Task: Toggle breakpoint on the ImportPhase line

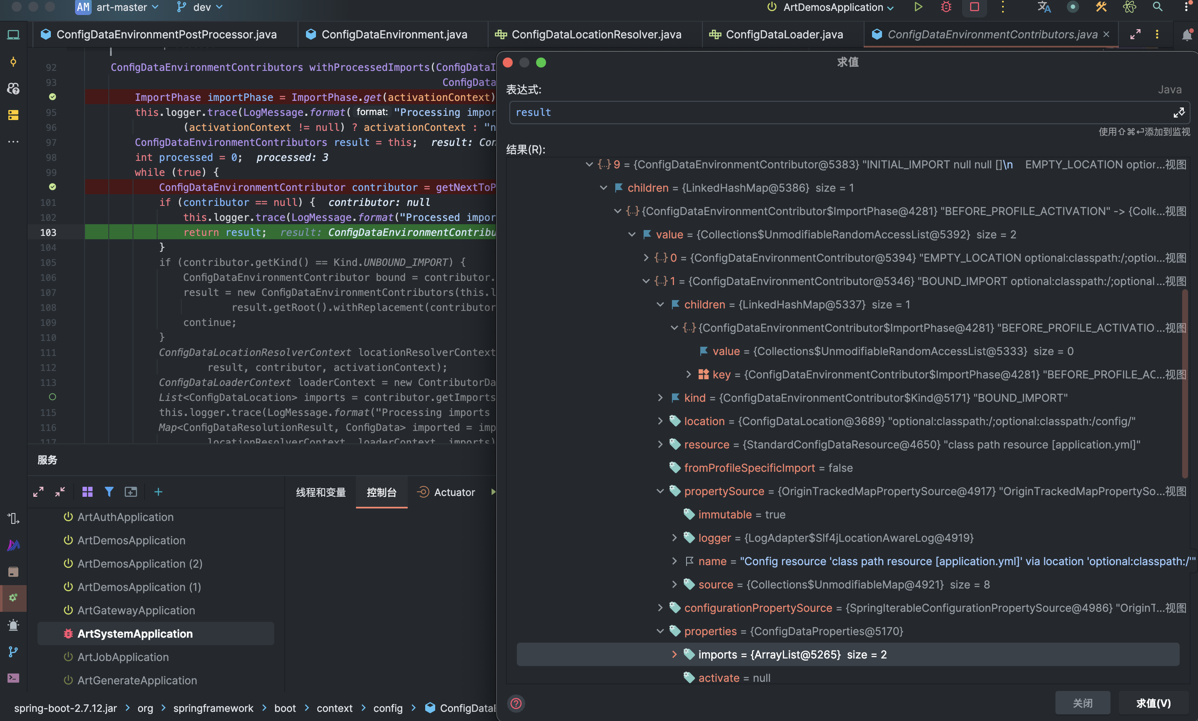Action: click(x=53, y=97)
